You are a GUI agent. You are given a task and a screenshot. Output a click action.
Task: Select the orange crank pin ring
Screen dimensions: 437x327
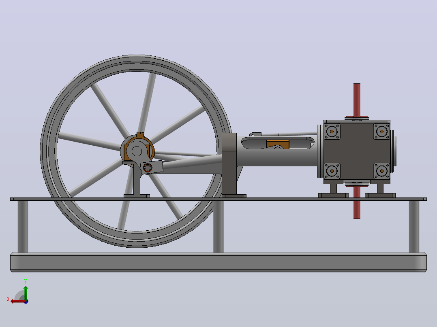(x=148, y=168)
